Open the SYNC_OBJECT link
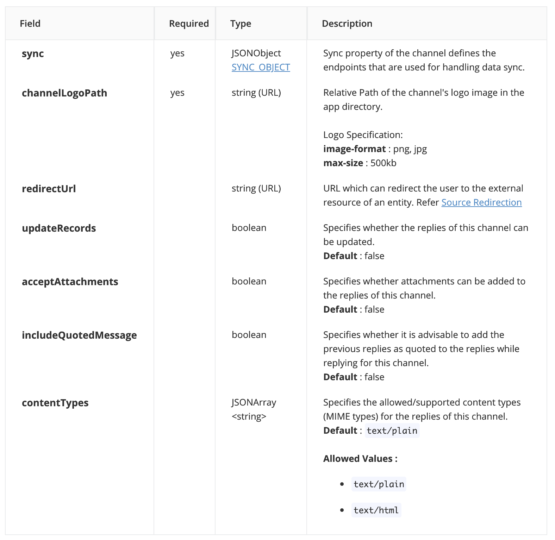This screenshot has width=555, height=540. pyautogui.click(x=261, y=67)
